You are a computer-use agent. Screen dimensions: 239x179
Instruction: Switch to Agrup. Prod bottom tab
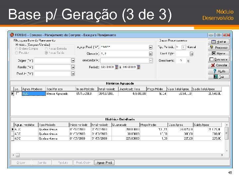[105, 163]
